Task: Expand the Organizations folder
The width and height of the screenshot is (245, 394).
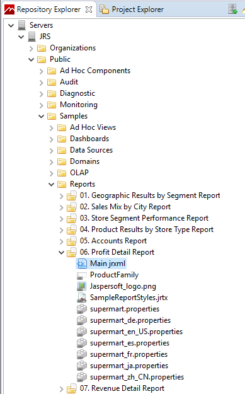Action: point(31,49)
